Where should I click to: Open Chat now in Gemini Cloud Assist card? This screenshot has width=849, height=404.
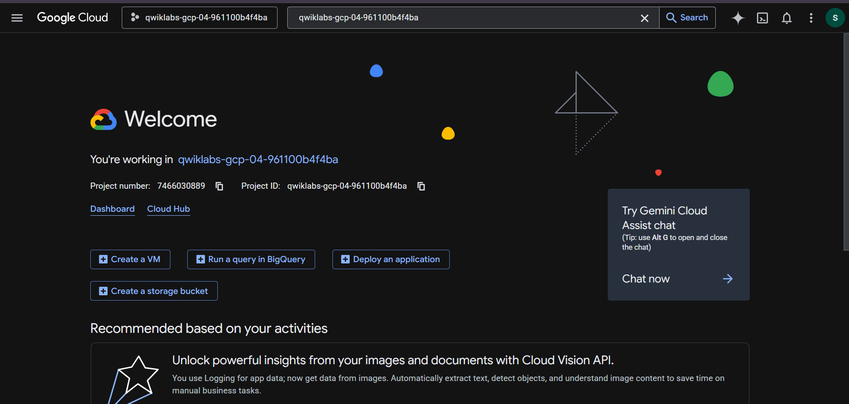[x=646, y=279]
